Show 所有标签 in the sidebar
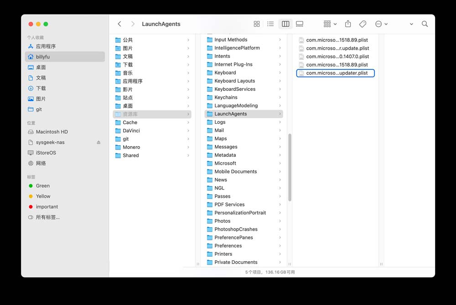 tap(65, 217)
